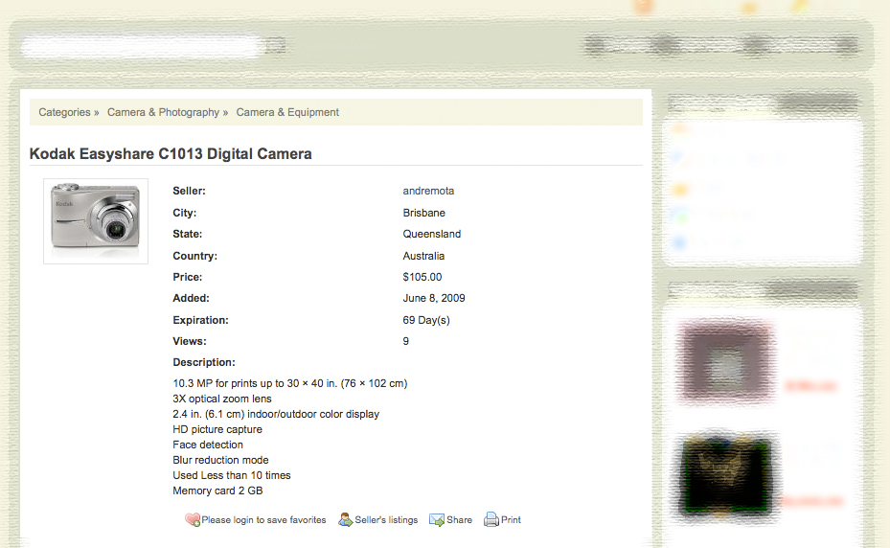
Task: Click the '2.4 in. (6.1 cm)' display line
Action: click(x=276, y=414)
